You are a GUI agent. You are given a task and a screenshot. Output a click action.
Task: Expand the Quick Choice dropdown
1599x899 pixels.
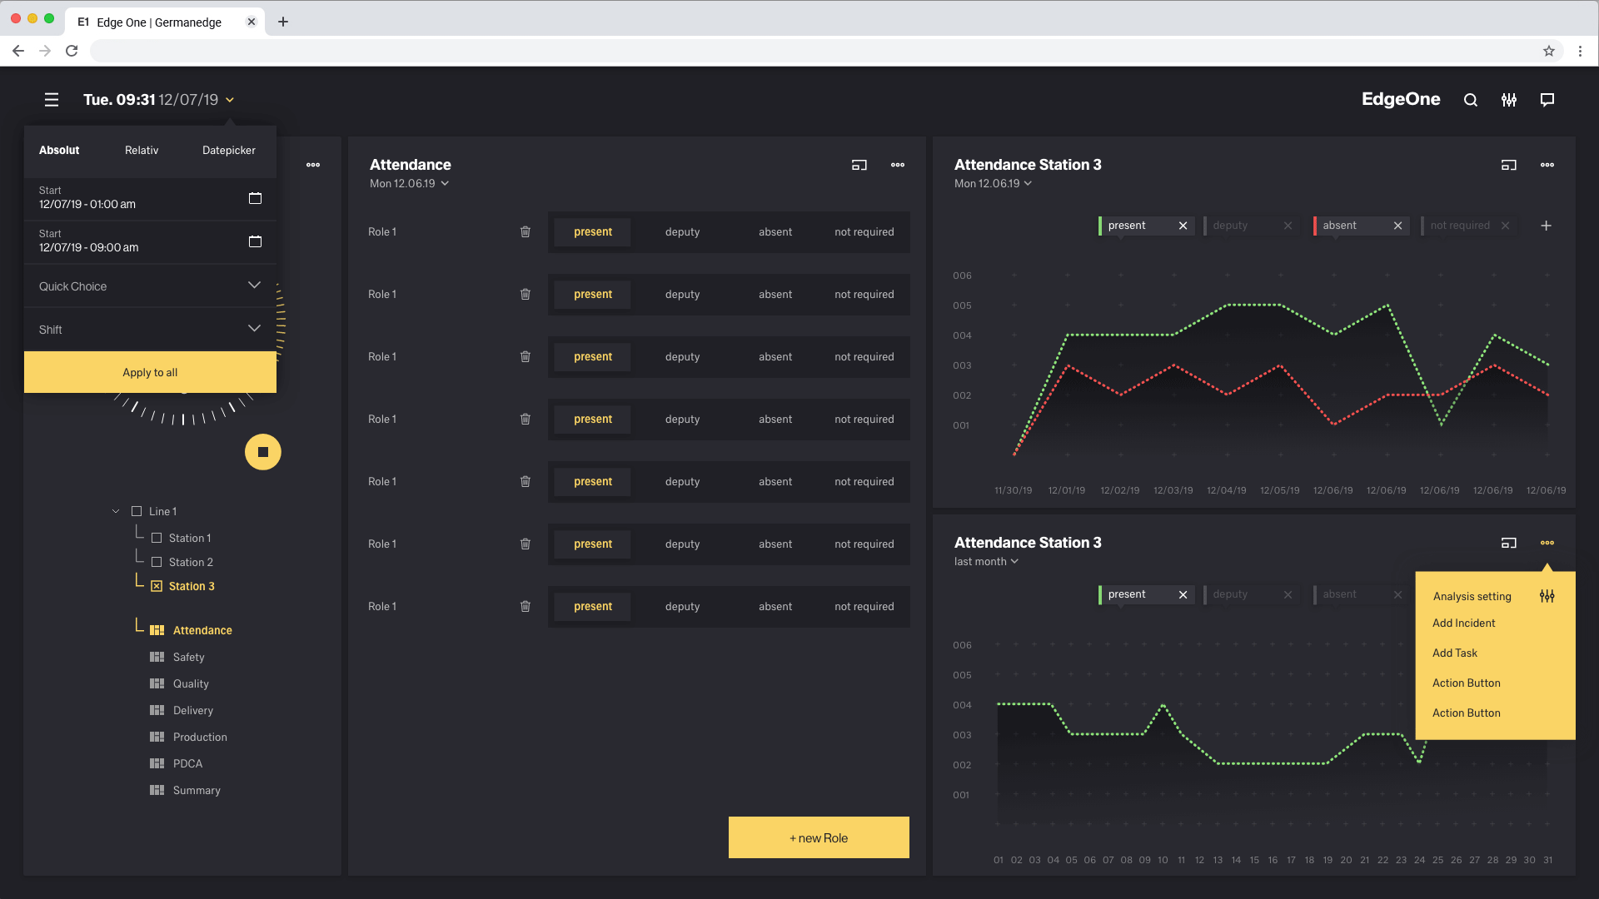(254, 286)
